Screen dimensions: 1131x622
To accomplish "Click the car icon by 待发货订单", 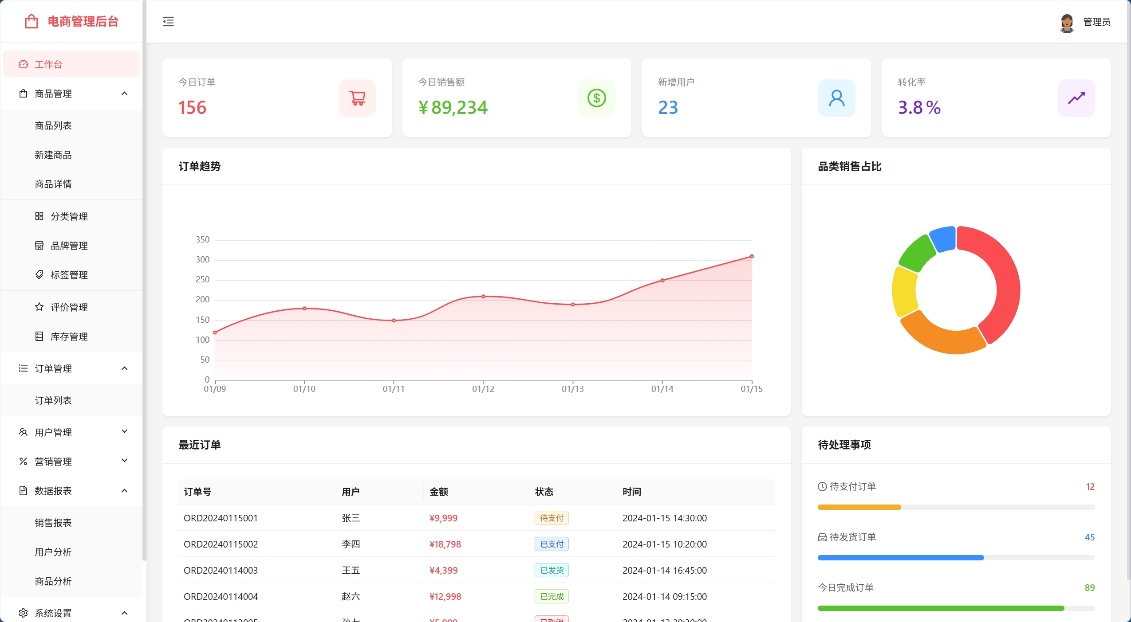I will tap(822, 537).
